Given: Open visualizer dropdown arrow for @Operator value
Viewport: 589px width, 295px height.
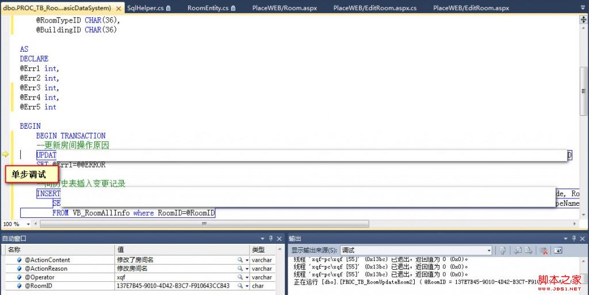Looking at the screenshot, I should point(246,277).
